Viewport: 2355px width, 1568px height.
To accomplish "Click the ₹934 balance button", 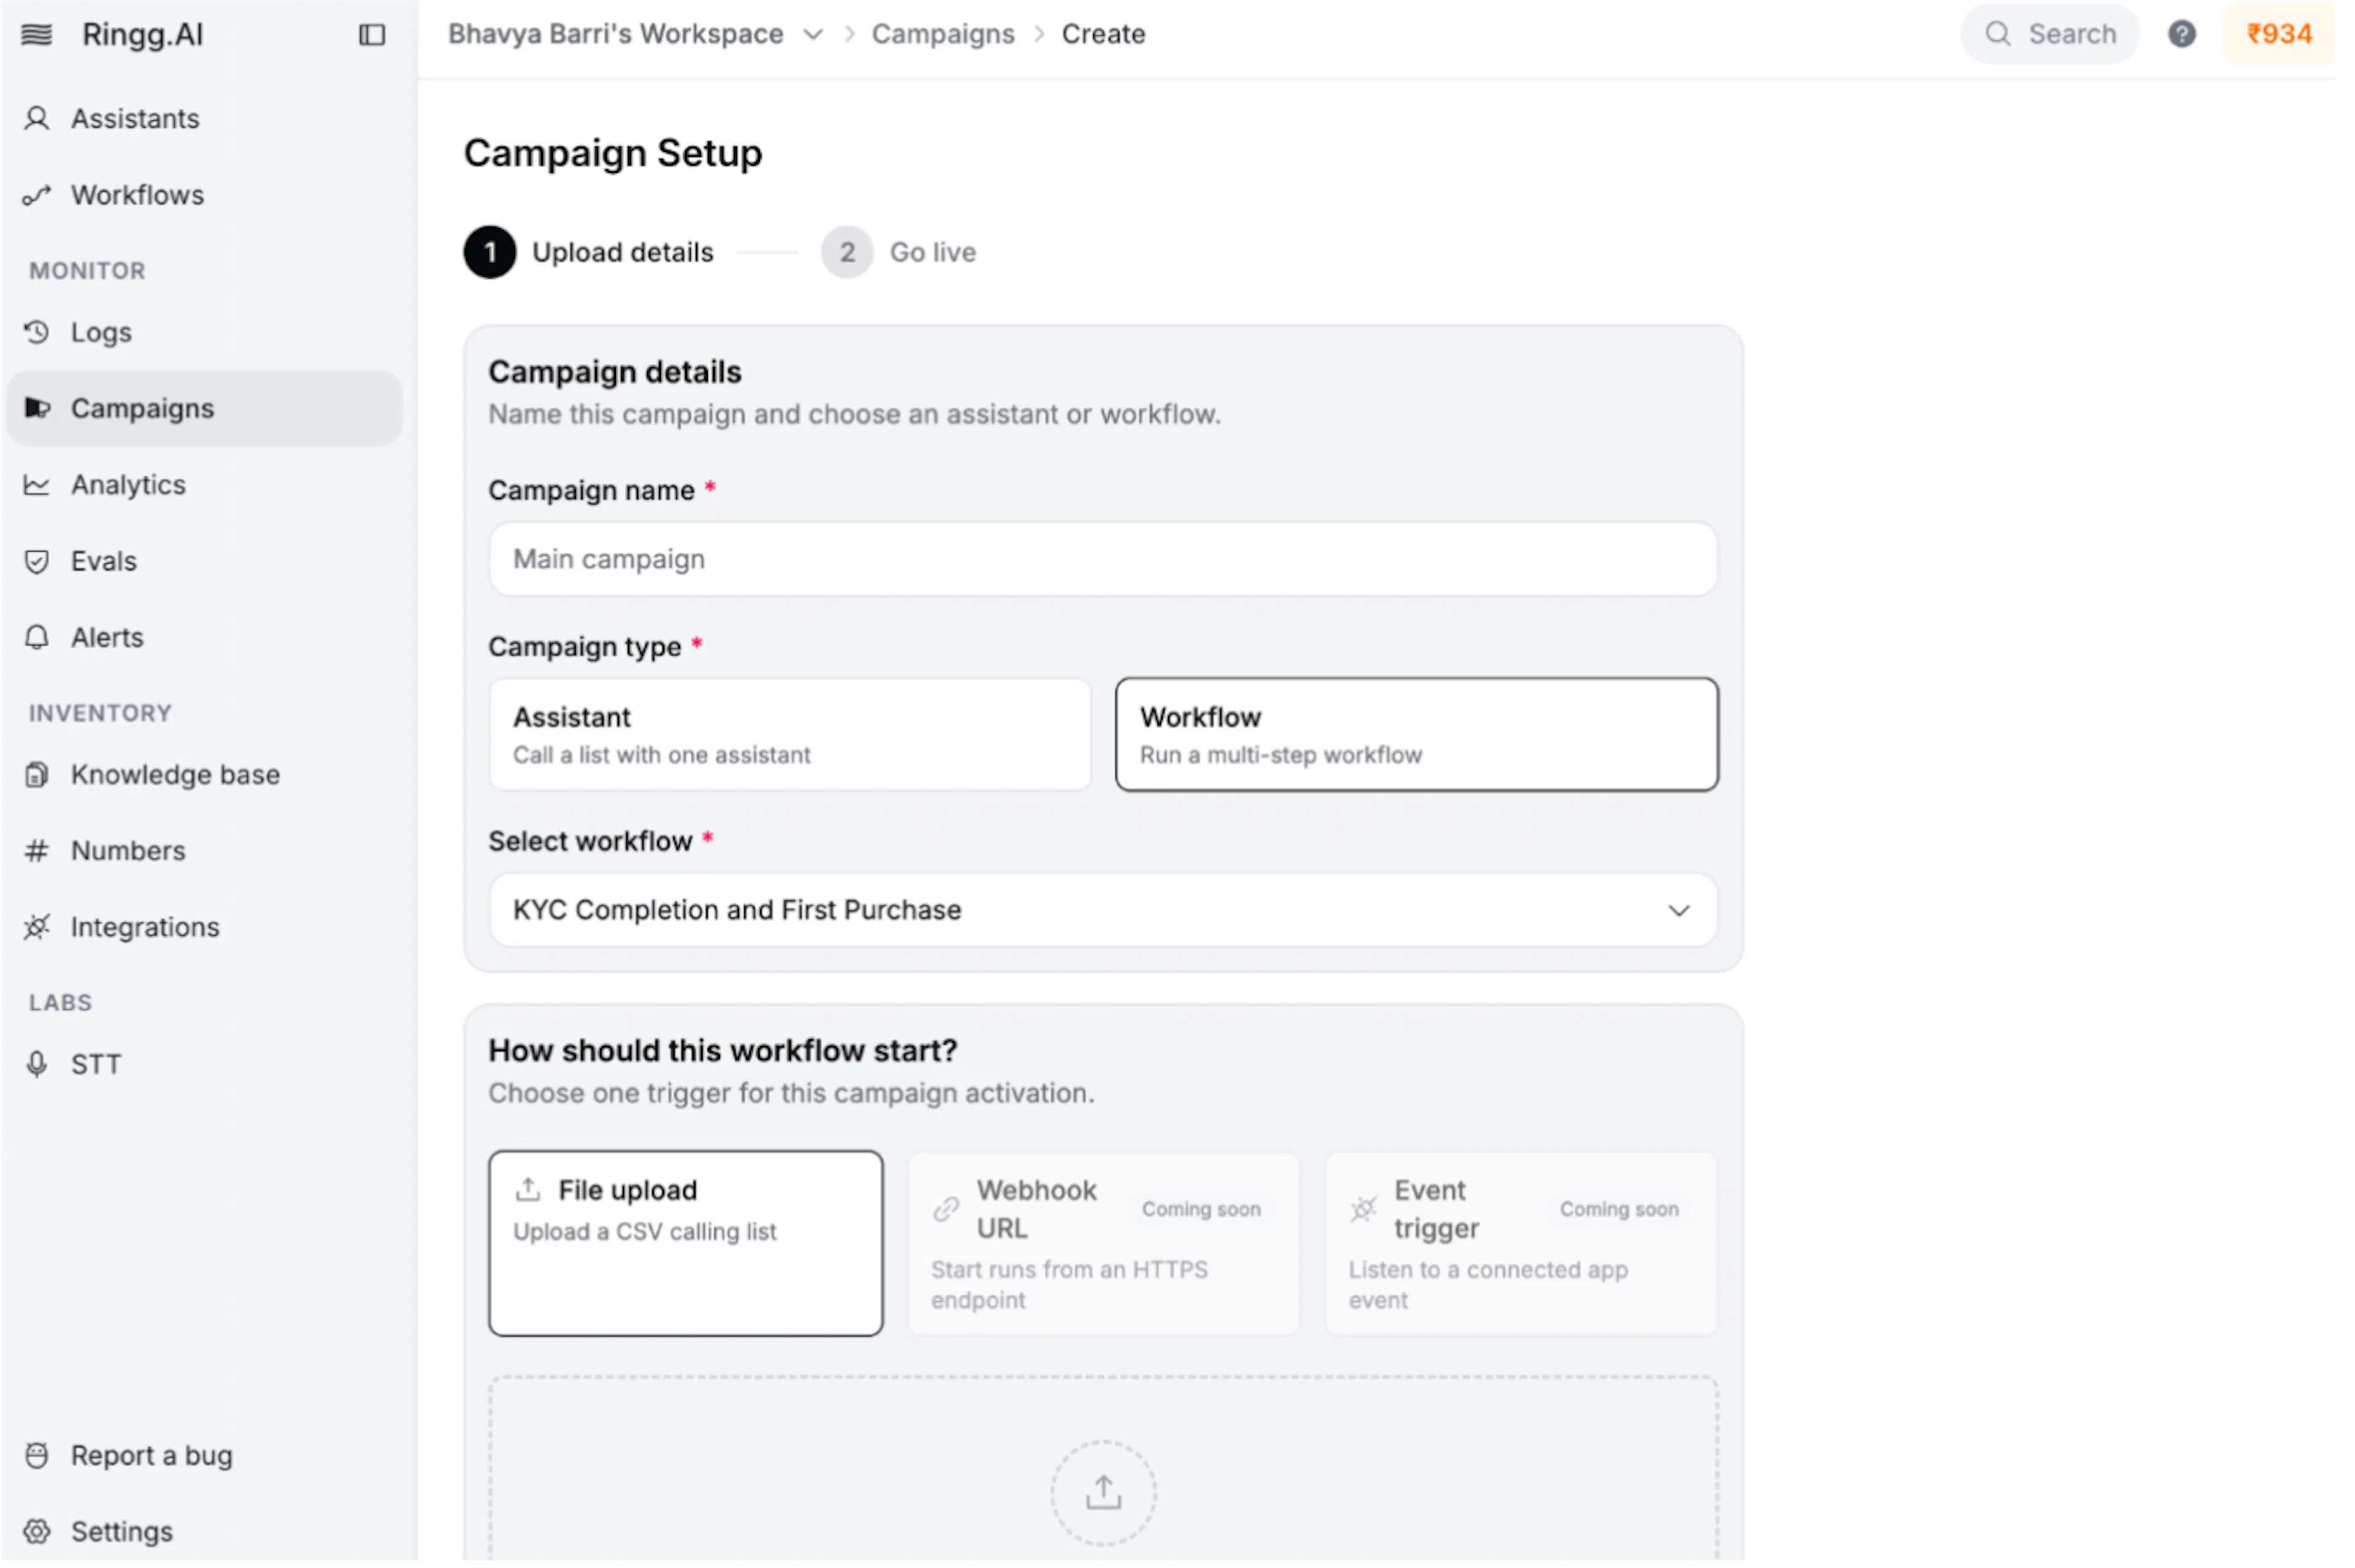I will click(x=2279, y=34).
